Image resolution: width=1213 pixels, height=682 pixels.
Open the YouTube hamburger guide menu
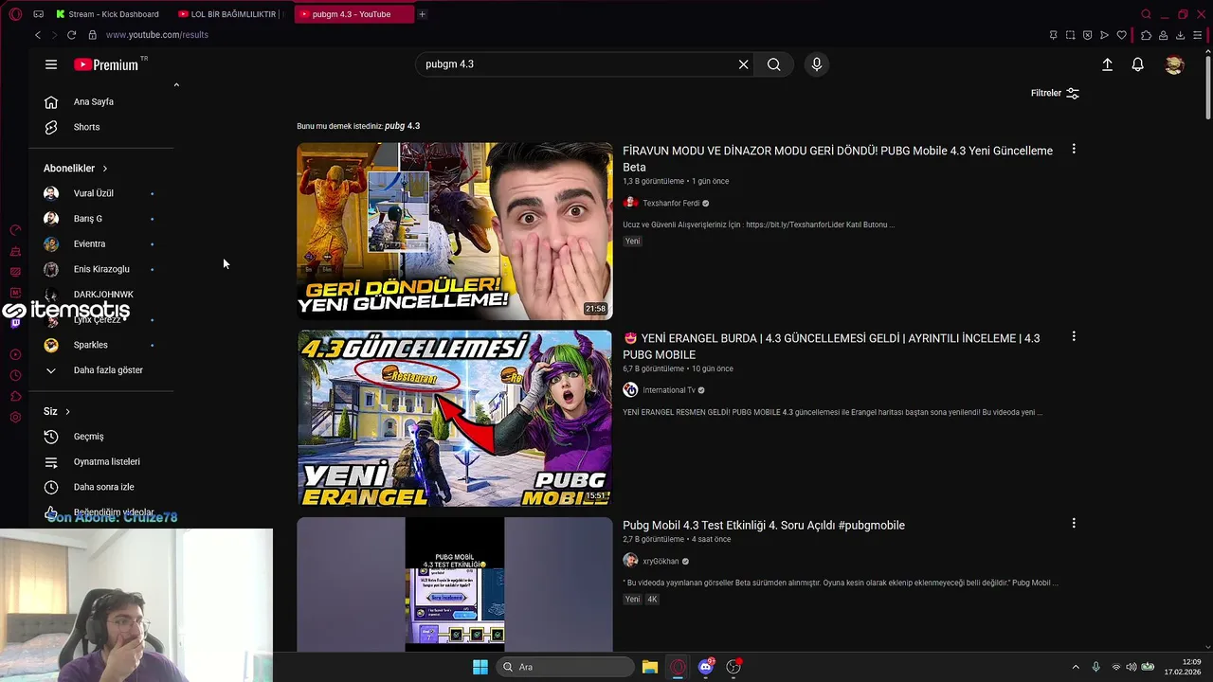tap(51, 64)
